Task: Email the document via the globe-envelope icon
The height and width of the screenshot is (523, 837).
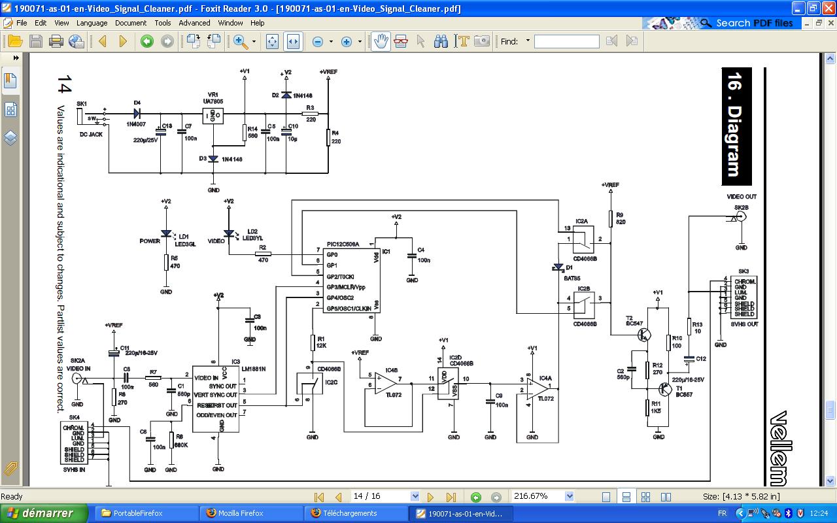Action: (77, 41)
